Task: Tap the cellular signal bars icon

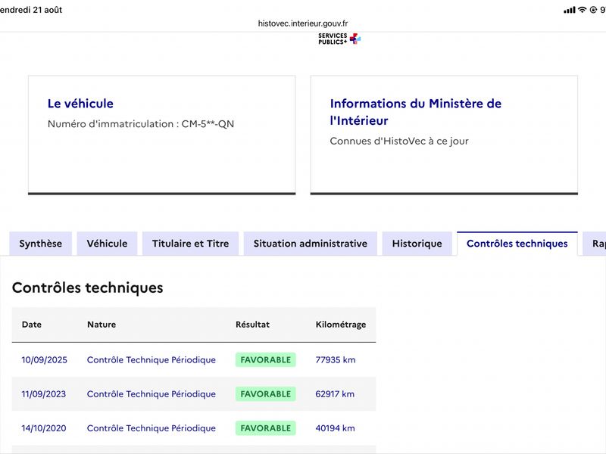Action: 570,10
